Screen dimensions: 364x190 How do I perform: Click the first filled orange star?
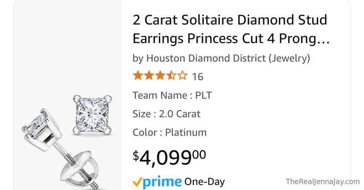137,76
